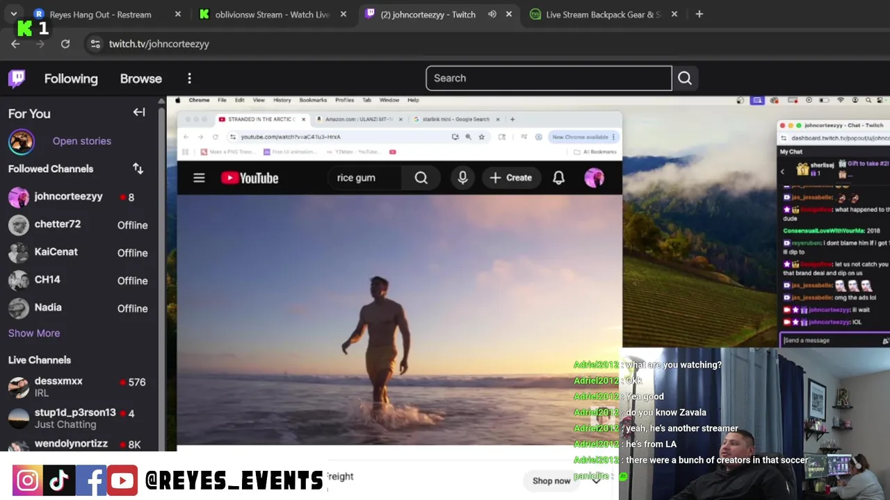The height and width of the screenshot is (500, 890).
Task: Open YouTube hamburger guide menu in stream
Action: (x=199, y=178)
